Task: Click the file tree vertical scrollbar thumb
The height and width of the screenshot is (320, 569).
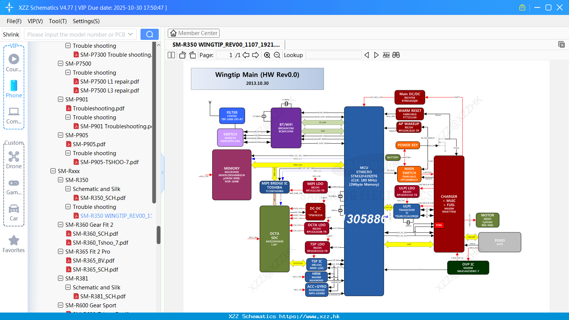Action: [x=158, y=235]
